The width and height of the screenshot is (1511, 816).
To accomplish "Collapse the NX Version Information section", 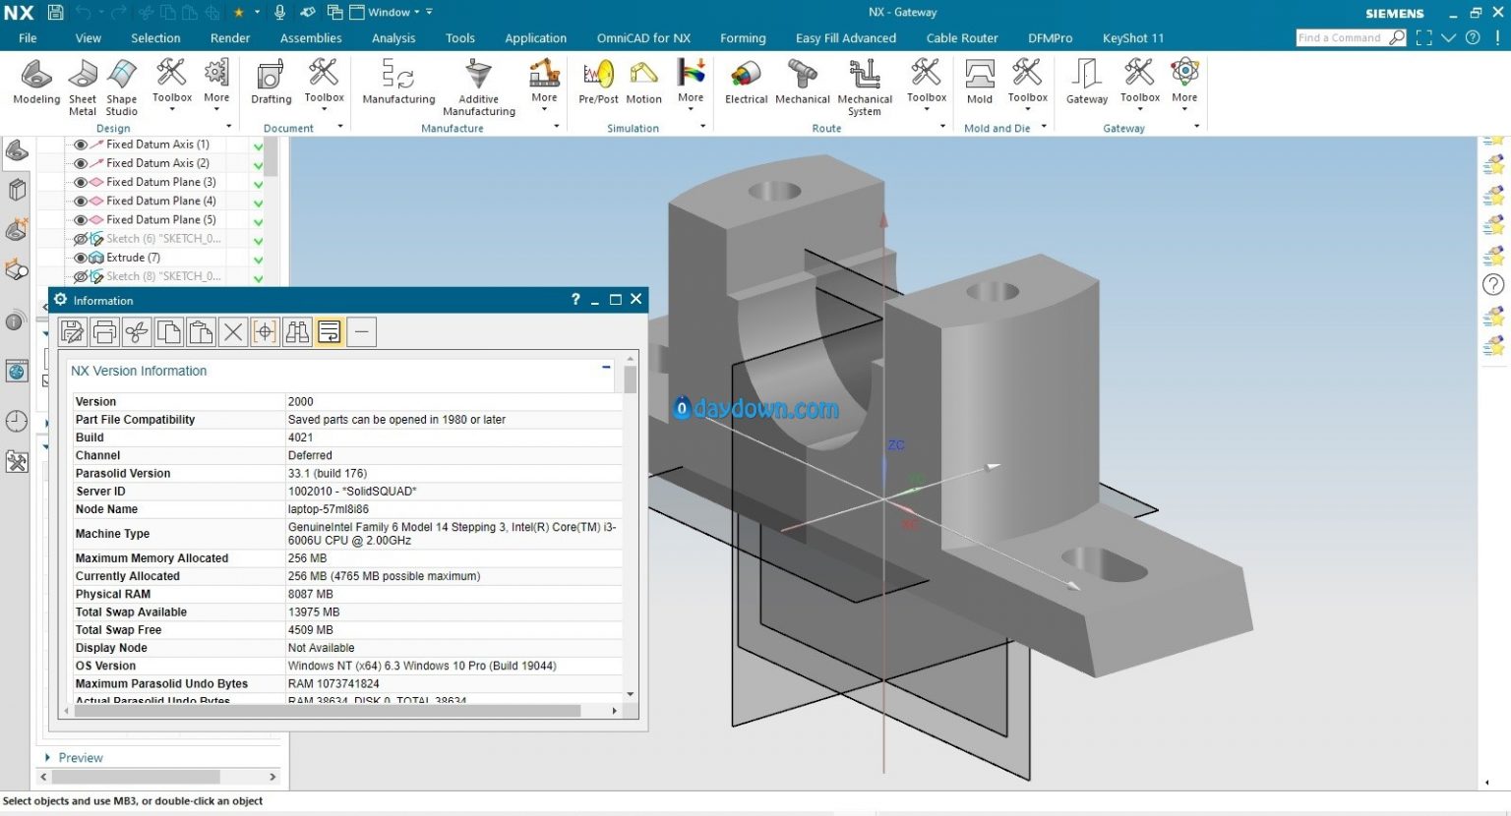I will pyautogui.click(x=606, y=367).
